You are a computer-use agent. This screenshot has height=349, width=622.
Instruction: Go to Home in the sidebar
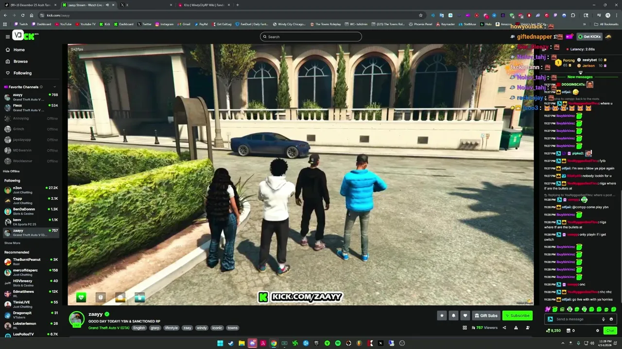[x=19, y=50]
